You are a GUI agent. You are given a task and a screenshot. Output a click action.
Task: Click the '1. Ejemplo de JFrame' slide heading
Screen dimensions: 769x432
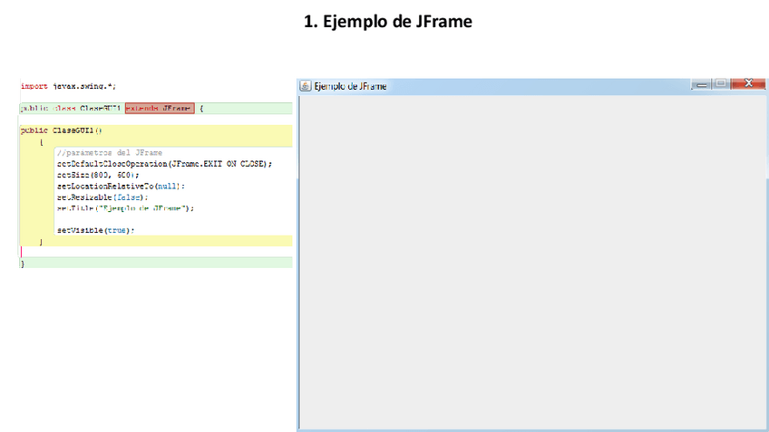click(387, 22)
